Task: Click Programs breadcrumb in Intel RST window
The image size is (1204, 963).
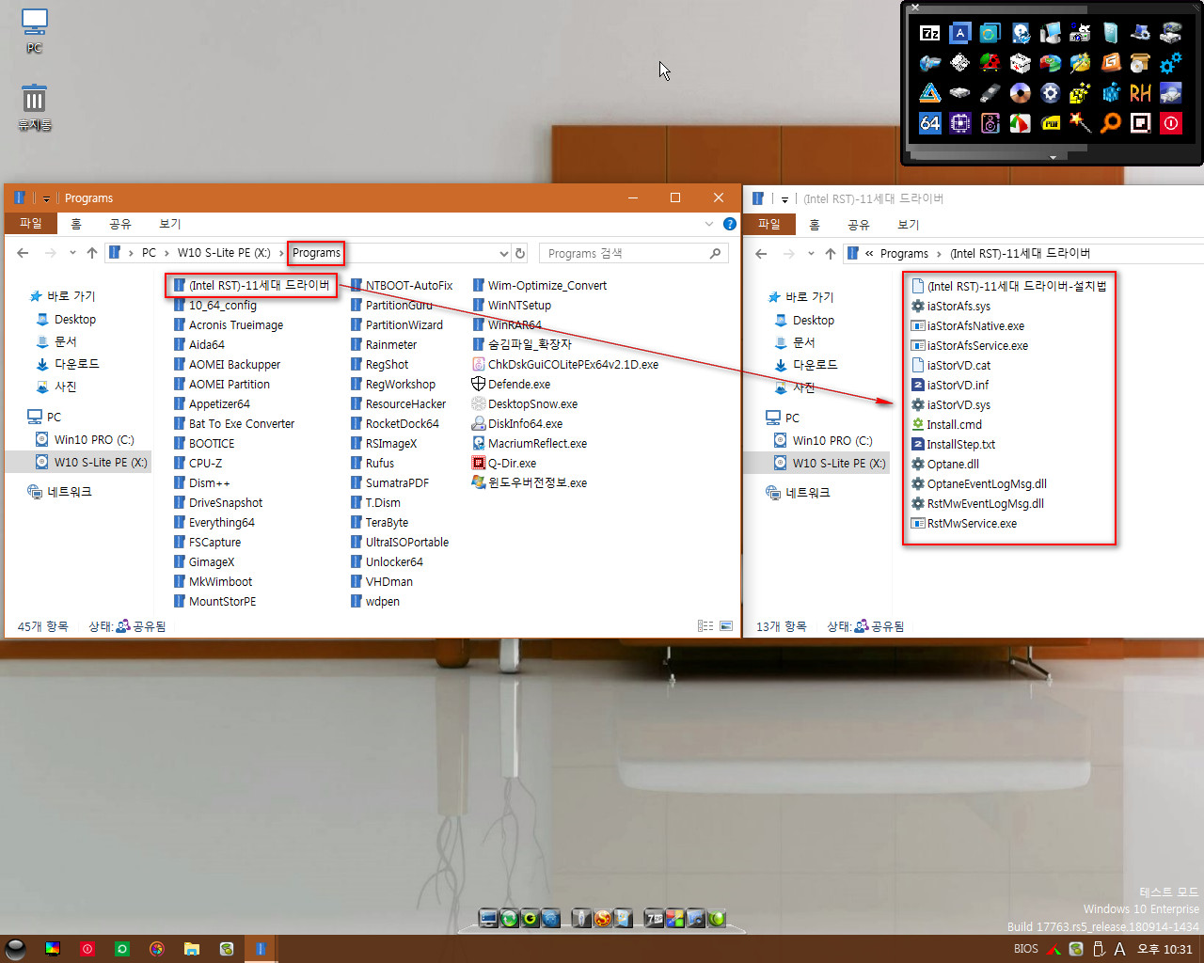Action: 904,254
